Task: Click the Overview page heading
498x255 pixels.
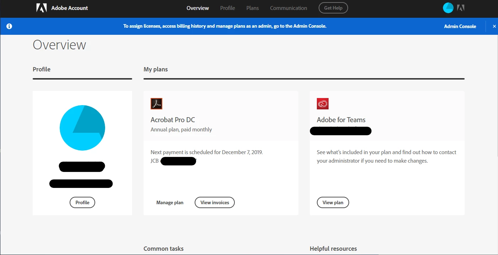Action: pos(59,45)
